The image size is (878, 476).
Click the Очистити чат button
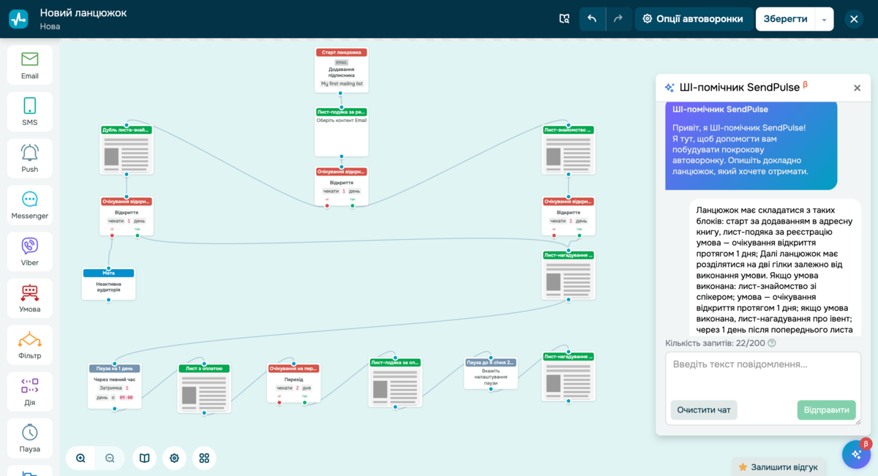coord(704,409)
